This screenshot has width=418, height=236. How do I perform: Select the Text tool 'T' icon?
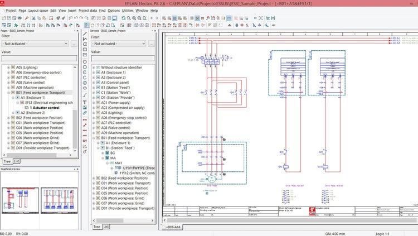(x=85, y=103)
